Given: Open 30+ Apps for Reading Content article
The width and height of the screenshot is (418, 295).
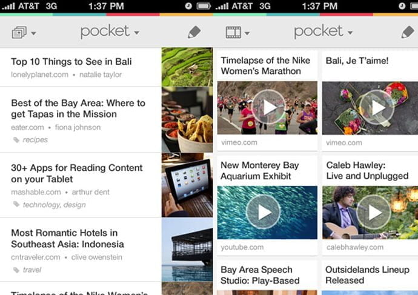Looking at the screenshot, I should (77, 173).
